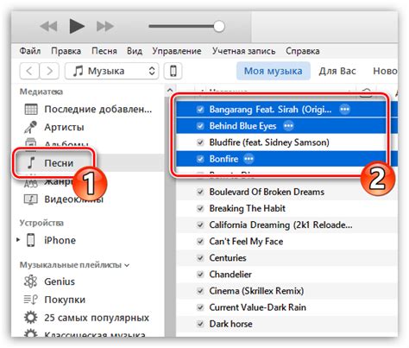Switch to the Моя музыка tab
The height and width of the screenshot is (348, 409).
274,71
